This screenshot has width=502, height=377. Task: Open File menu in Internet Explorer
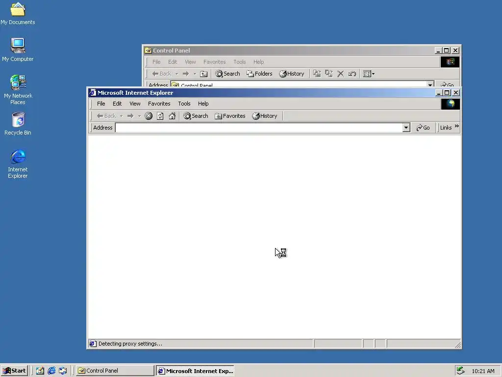click(x=101, y=104)
